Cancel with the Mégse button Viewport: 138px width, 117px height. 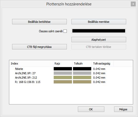[123, 109]
